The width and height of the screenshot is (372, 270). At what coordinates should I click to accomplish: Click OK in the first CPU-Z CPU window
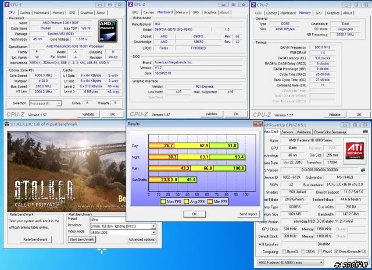point(112,114)
